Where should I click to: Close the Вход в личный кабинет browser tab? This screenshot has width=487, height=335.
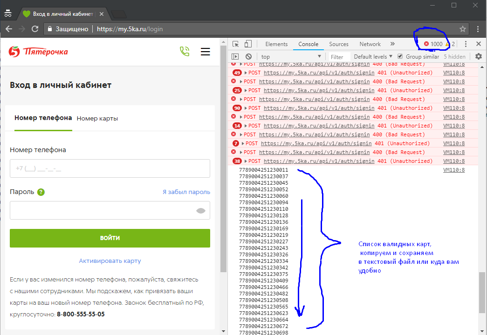pos(101,14)
